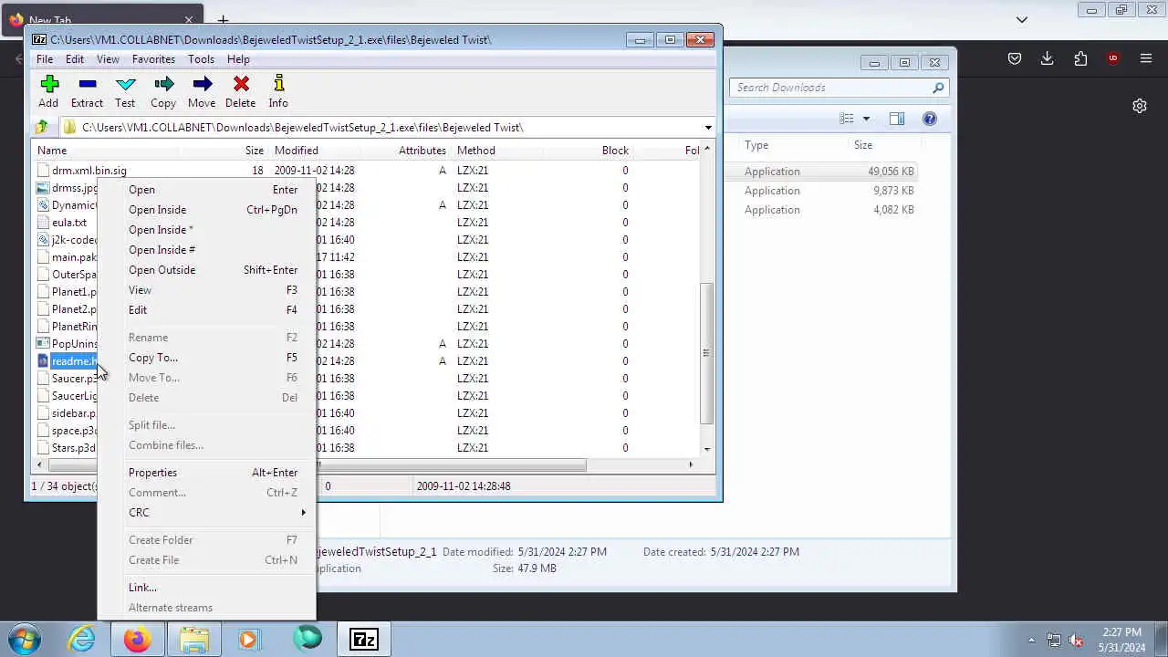Open Firefox from the taskbar
Screen dimensions: 1168x657
point(138,639)
